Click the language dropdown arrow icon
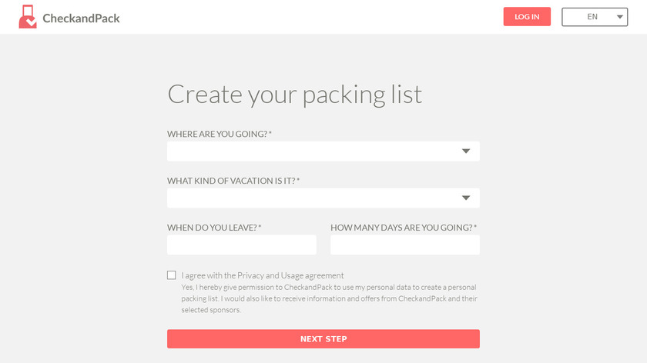This screenshot has height=363, width=647. pos(620,17)
